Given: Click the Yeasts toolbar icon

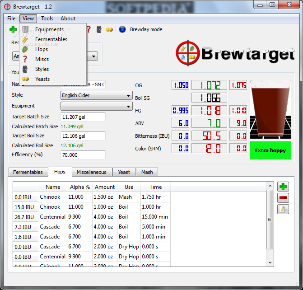Looking at the screenshot, I should [x=109, y=29].
